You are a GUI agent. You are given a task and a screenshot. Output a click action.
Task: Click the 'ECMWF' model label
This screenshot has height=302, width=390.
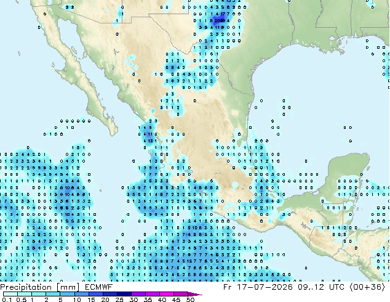(x=99, y=287)
